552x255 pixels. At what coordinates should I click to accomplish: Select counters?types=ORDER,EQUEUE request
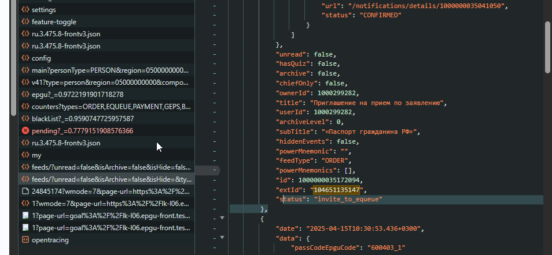pyautogui.click(x=106, y=107)
